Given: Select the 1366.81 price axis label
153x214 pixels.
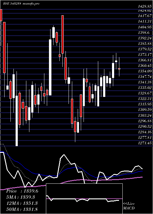Looking at the screenshot, I should click(x=145, y=60).
